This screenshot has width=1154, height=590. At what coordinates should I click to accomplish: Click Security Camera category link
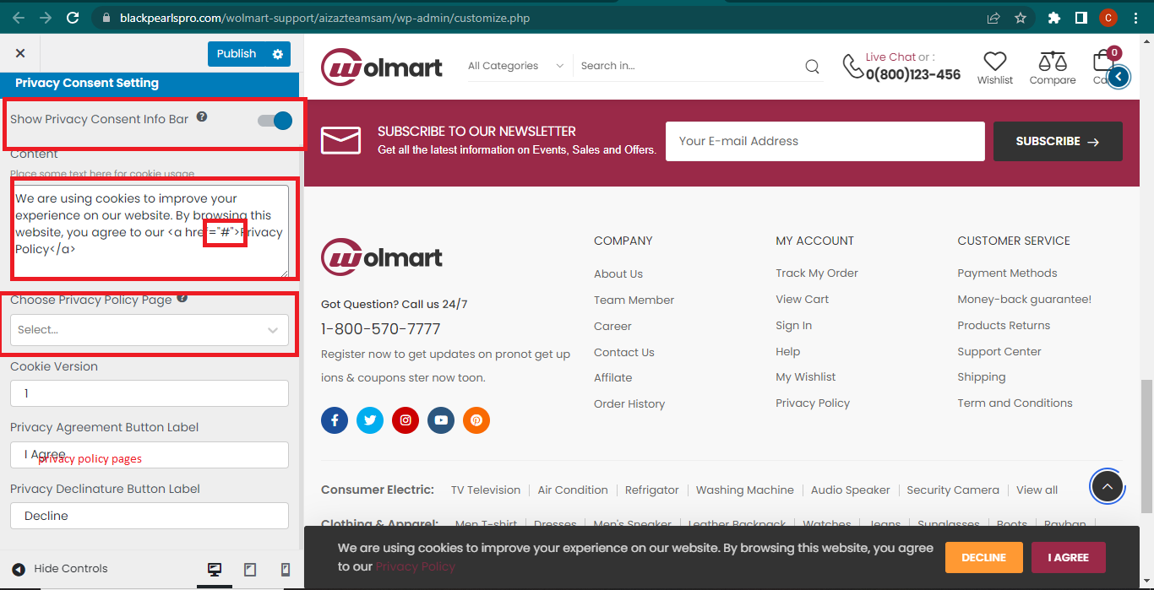(953, 490)
